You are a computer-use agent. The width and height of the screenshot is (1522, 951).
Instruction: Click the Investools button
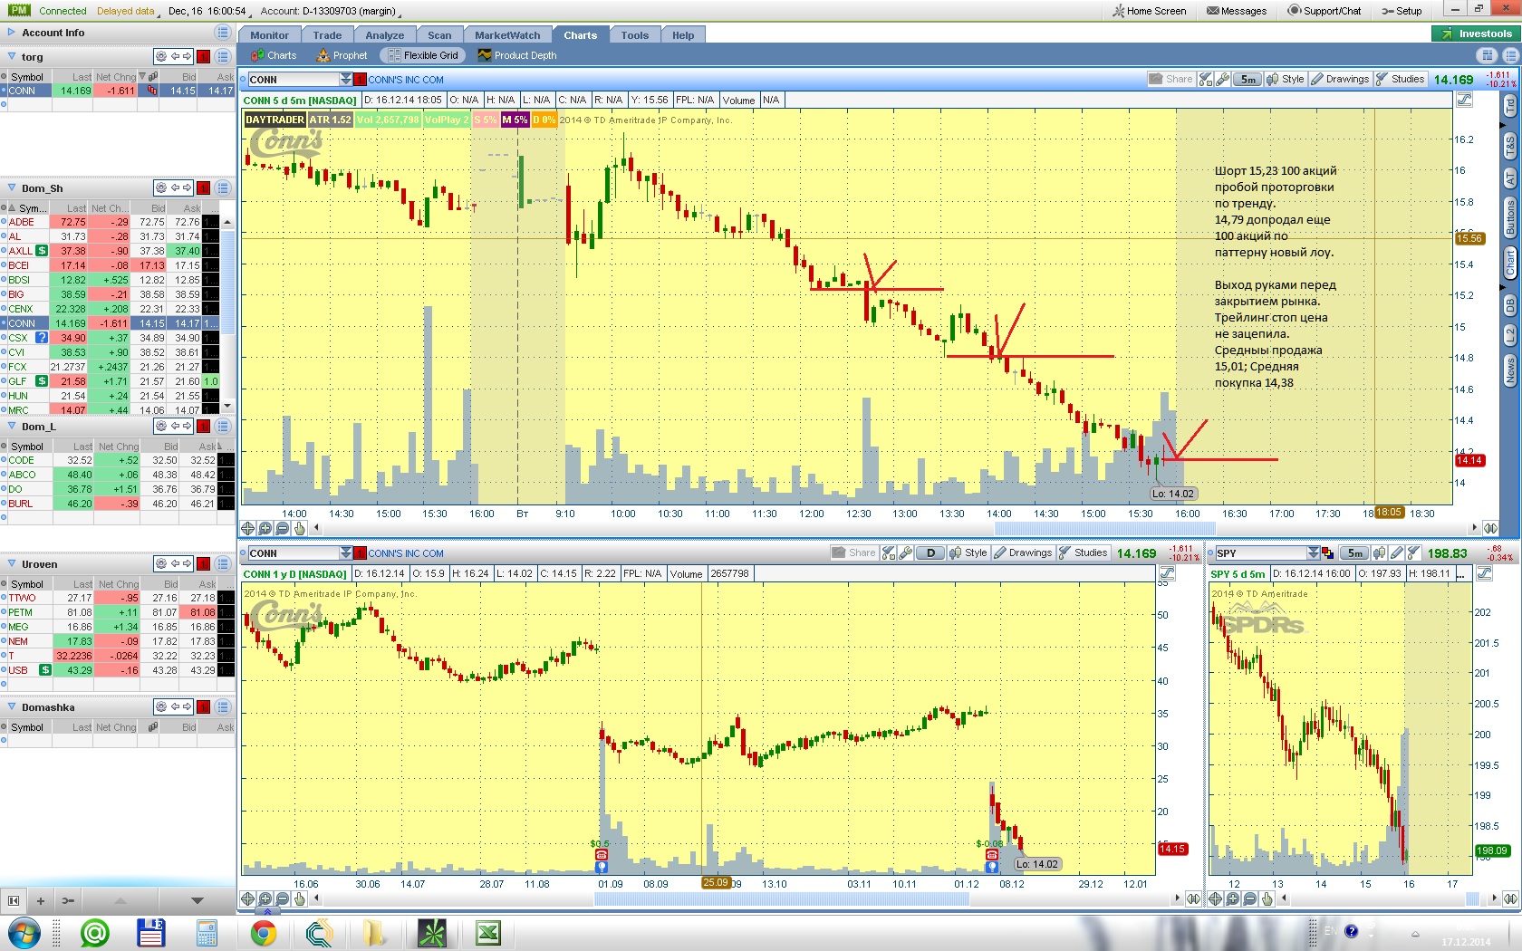(1476, 34)
